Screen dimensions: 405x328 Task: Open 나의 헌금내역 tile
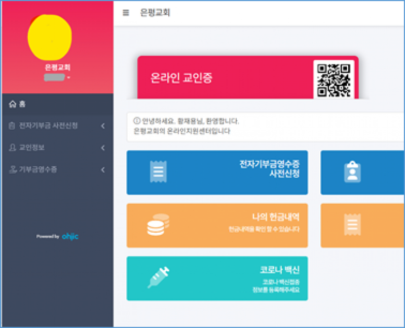[x=217, y=225]
